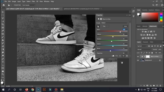
Task: Click the Yellows value field
Action: (125, 34)
